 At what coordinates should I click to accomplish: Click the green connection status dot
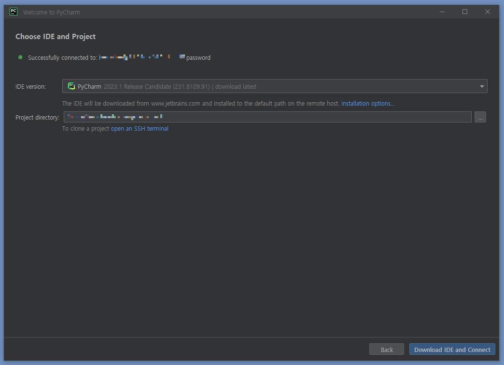click(20, 57)
